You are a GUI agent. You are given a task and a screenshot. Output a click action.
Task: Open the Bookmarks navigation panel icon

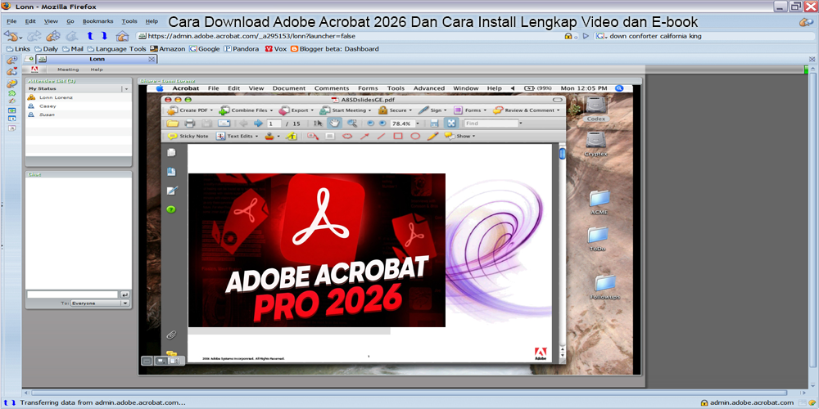pos(171,172)
